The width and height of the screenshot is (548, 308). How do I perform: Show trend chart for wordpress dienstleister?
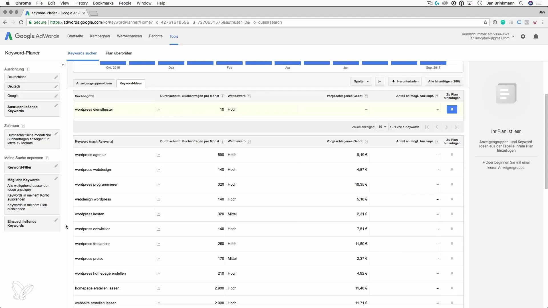pos(158,110)
